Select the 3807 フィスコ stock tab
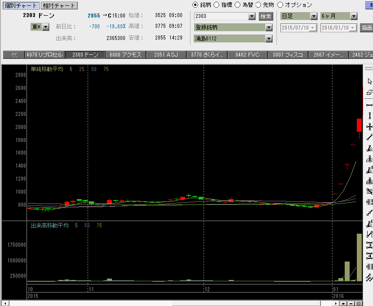The width and height of the screenshot is (373, 306). pos(288,55)
